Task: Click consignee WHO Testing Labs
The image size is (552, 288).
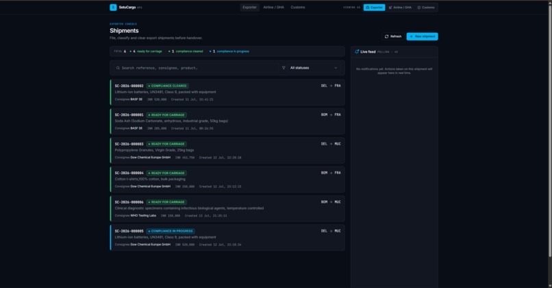Action: click(x=143, y=216)
